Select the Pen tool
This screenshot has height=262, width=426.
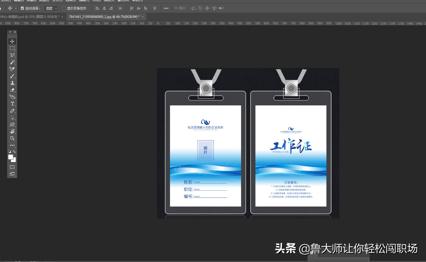pyautogui.click(x=12, y=111)
